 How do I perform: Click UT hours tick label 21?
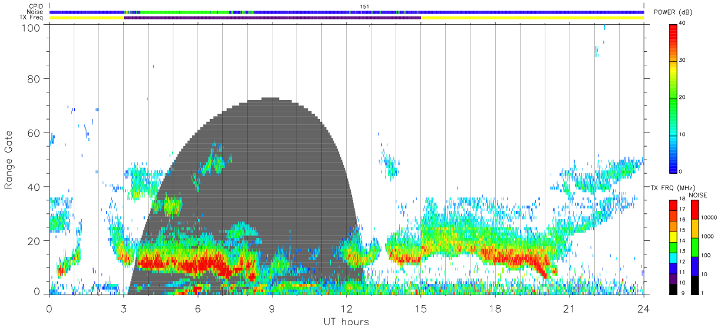pyautogui.click(x=570, y=308)
